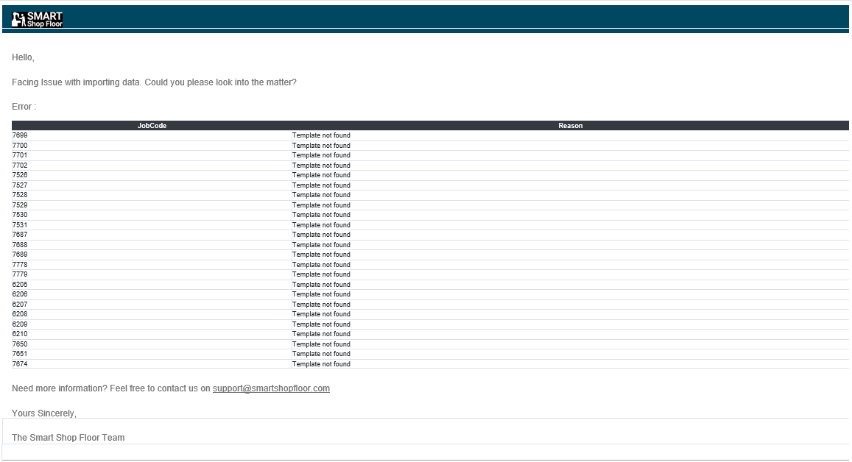
Task: Click job code 6205 cell
Action: 20,285
